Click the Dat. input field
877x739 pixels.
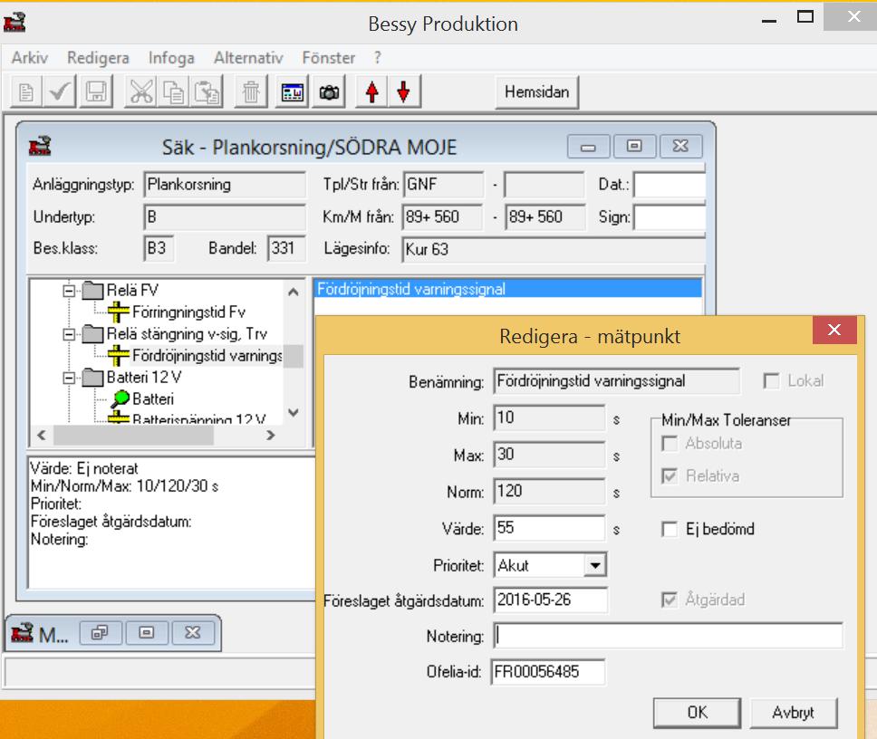click(x=670, y=185)
